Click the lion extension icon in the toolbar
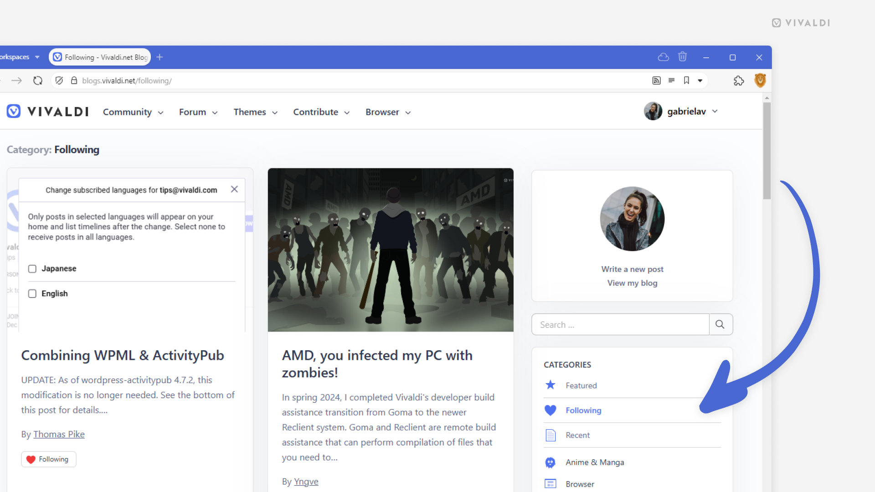 click(x=760, y=81)
